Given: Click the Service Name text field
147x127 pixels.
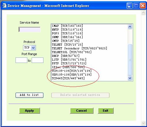Looking at the screenshot, I should point(29,29).
